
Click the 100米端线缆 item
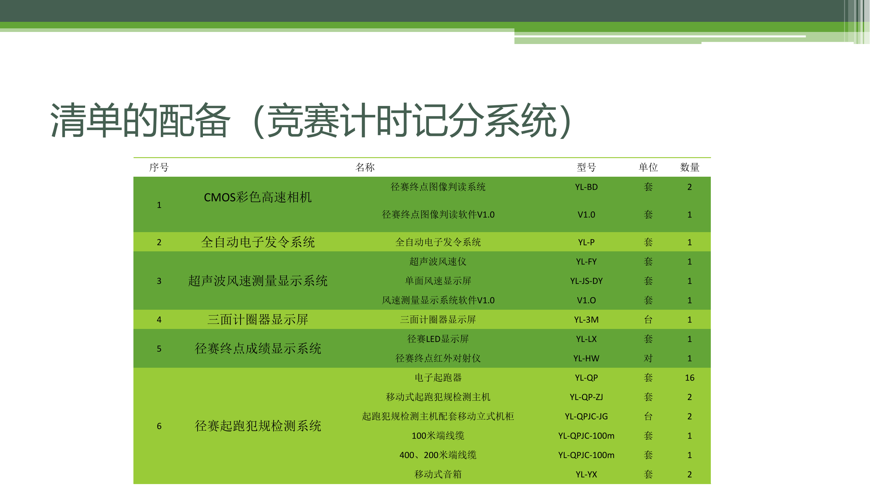438,436
